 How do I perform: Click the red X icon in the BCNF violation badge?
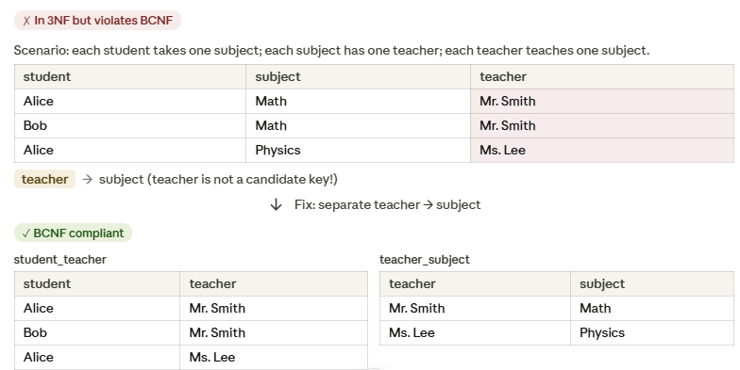pos(26,21)
